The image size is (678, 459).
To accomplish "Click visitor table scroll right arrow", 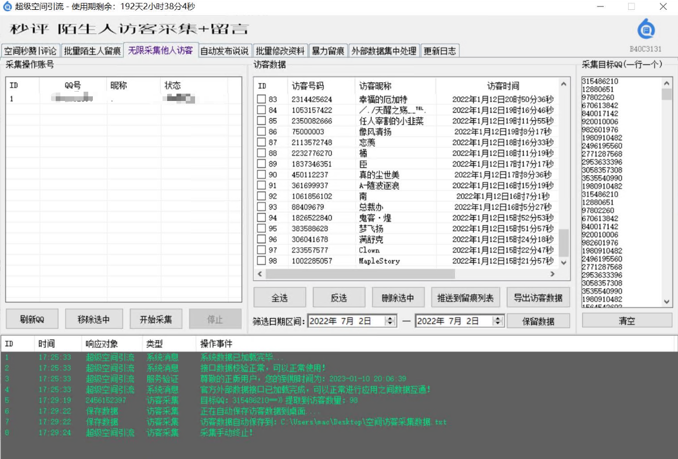I will pos(552,274).
